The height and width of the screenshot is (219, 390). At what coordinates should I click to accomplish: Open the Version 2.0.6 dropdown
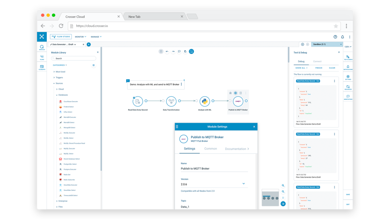click(x=244, y=184)
